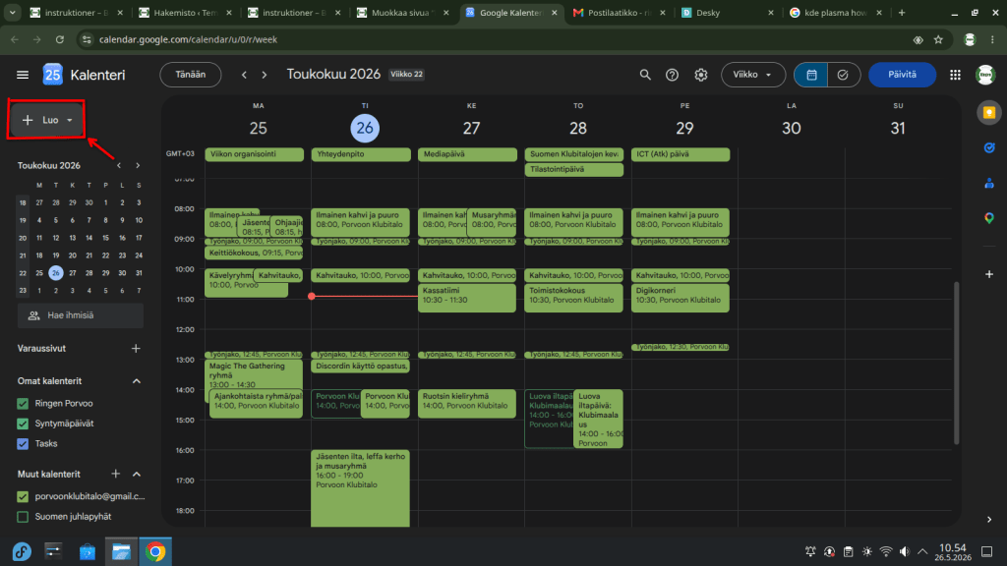This screenshot has height=566, width=1007.
Task: Open the settings gear menu
Action: [700, 75]
